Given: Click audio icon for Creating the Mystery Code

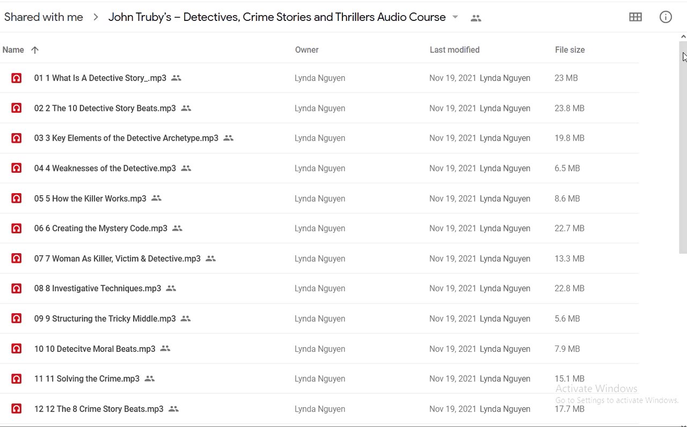Looking at the screenshot, I should tap(17, 229).
